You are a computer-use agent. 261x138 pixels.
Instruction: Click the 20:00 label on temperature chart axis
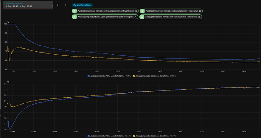180,132
